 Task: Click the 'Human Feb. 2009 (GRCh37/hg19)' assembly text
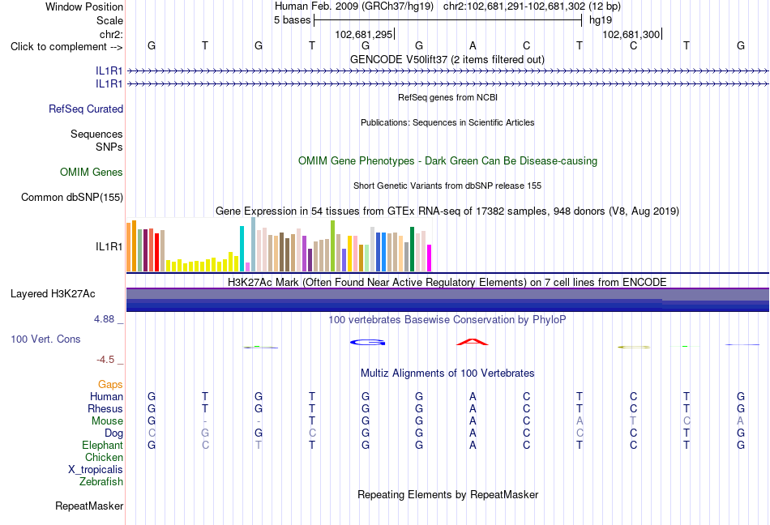click(x=354, y=6)
